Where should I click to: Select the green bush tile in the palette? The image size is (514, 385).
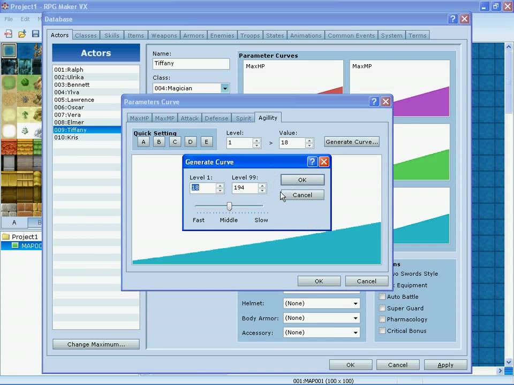25,82
